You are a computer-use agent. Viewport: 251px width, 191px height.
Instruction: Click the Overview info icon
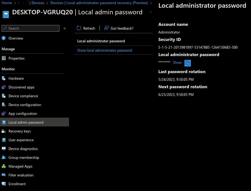tap(4, 38)
